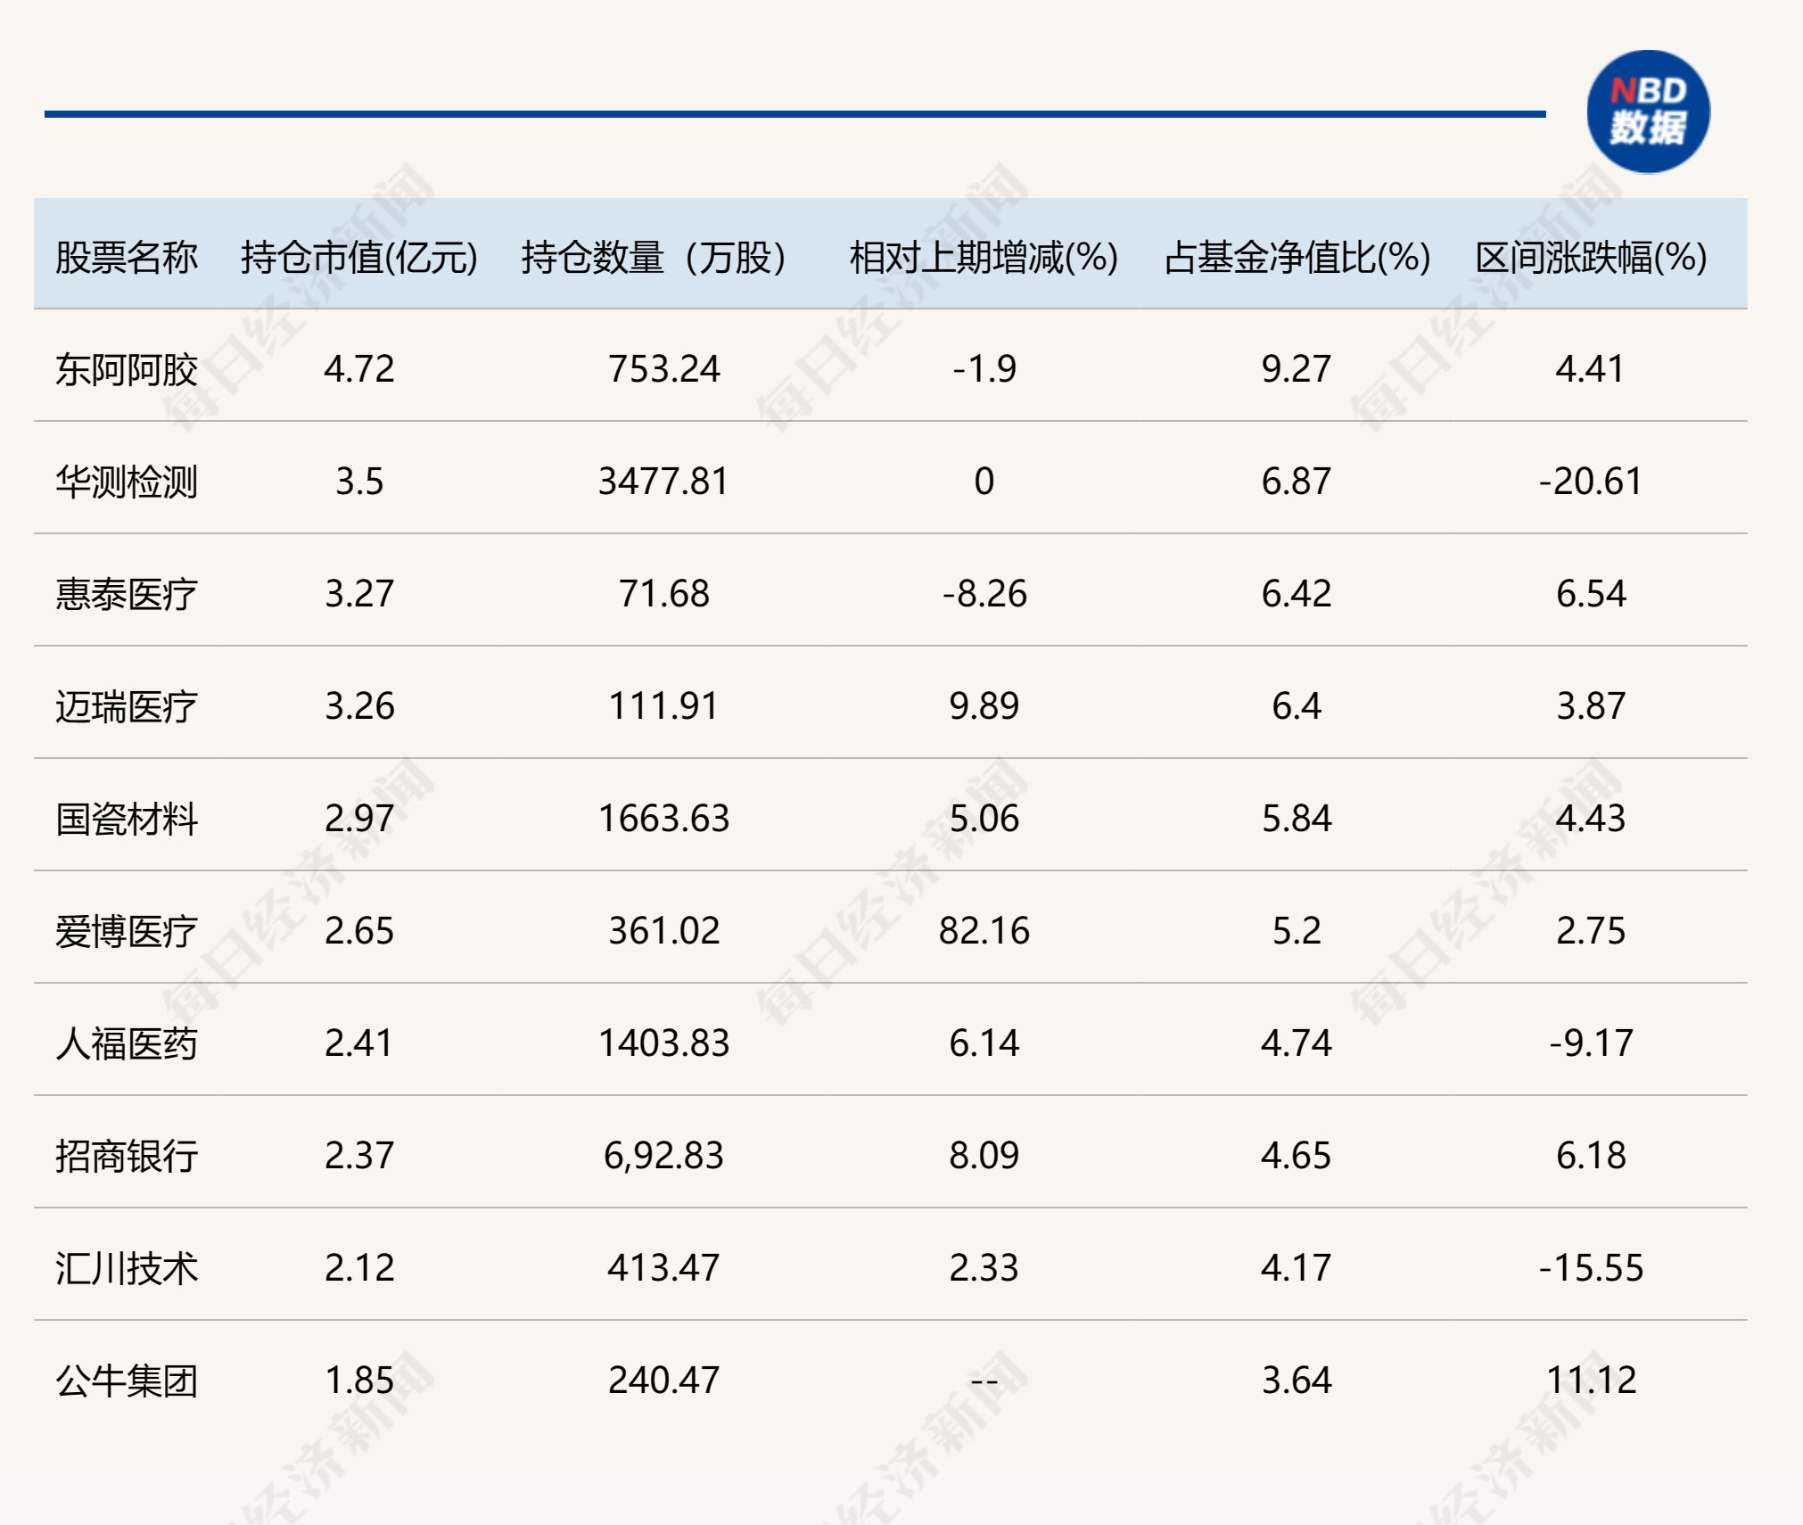Click the price change 2.75

tap(1591, 931)
